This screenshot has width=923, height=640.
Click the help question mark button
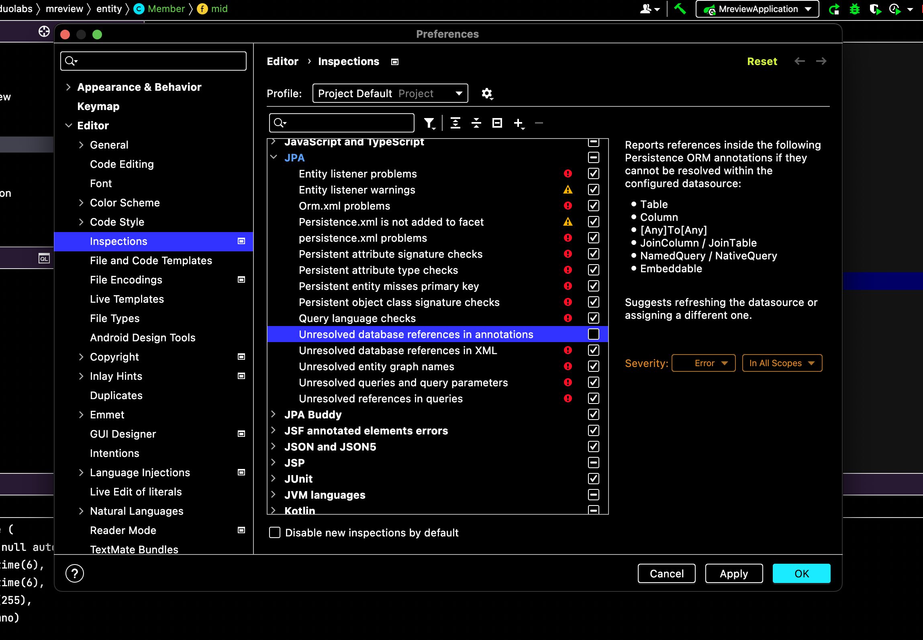[75, 573]
